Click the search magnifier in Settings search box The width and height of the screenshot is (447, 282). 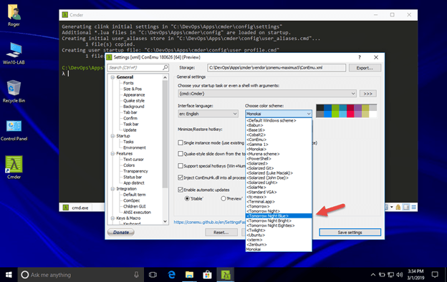point(165,67)
